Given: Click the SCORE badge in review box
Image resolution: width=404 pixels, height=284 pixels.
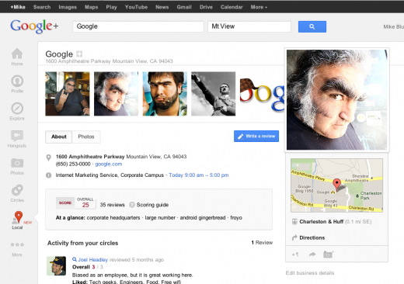Looking at the screenshot, I should [x=65, y=203].
